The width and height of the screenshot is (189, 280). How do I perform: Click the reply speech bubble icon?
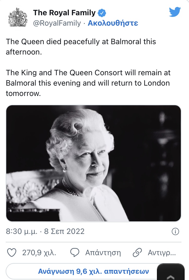(x=75, y=253)
